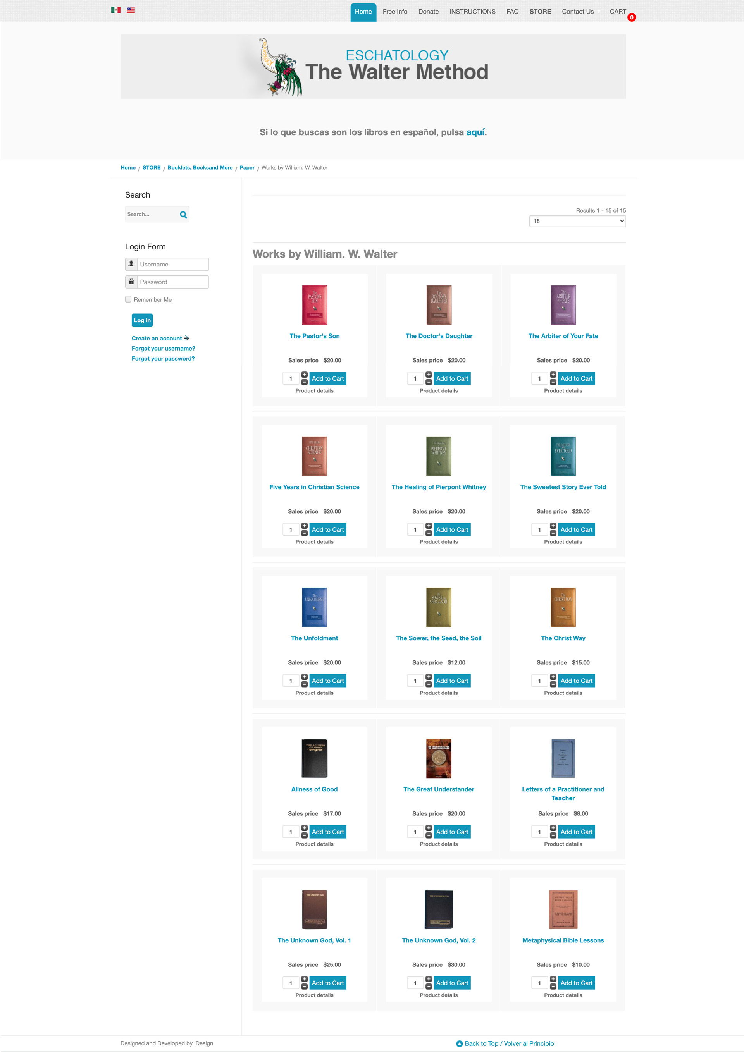
Task: Switch to English via US flag icon
Action: tap(131, 10)
